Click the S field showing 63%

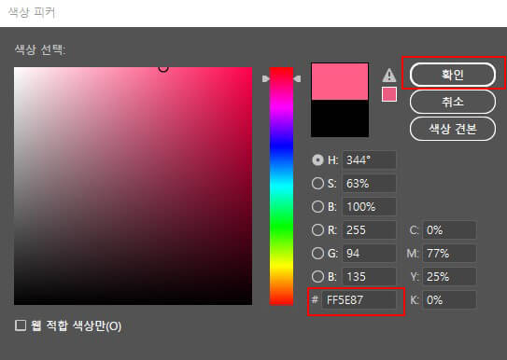coord(369,184)
